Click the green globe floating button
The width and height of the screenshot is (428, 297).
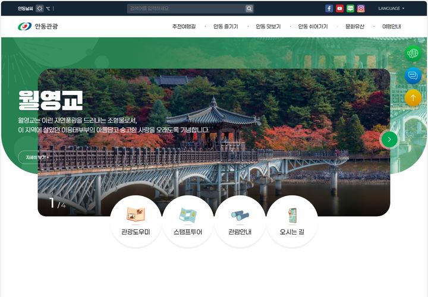click(413, 53)
